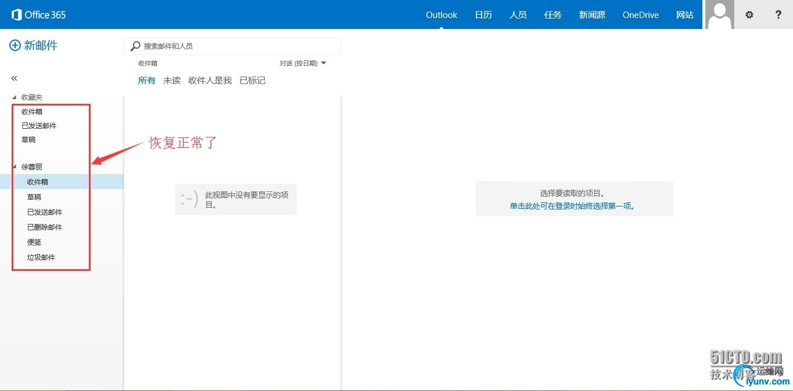Switch to the Outlook tab
This screenshot has height=391, width=793.
point(442,15)
